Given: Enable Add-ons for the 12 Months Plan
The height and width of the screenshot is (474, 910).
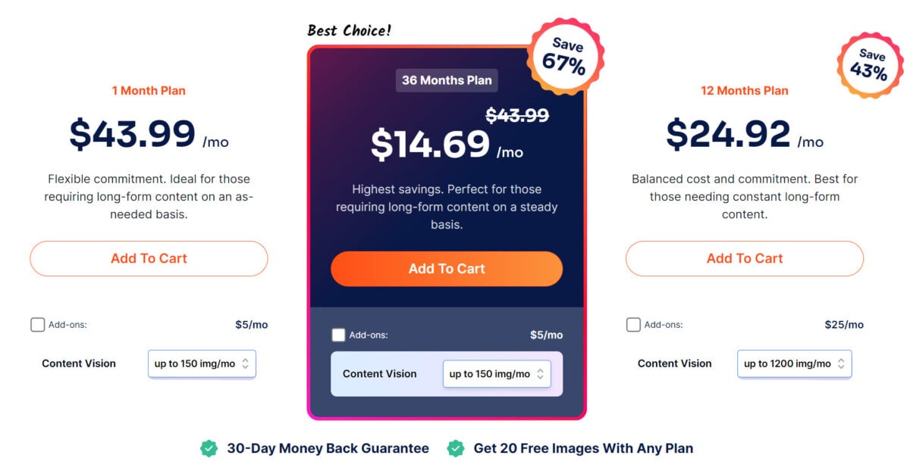Looking at the screenshot, I should (633, 324).
